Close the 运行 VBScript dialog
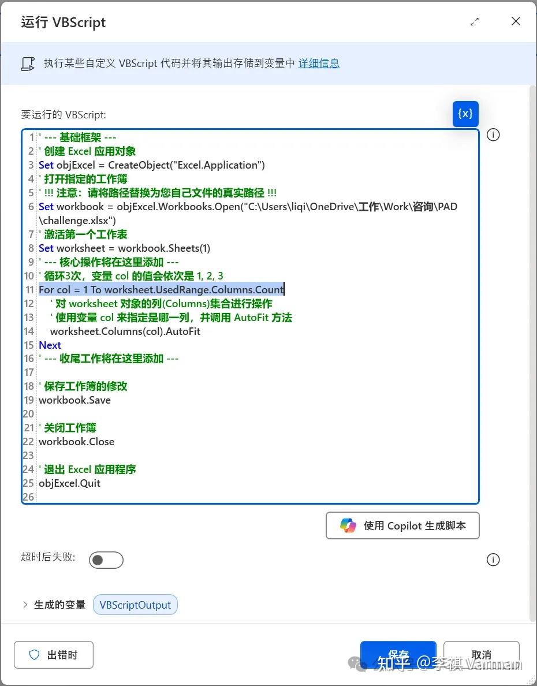Screen dimensions: 537x686 click(x=516, y=21)
